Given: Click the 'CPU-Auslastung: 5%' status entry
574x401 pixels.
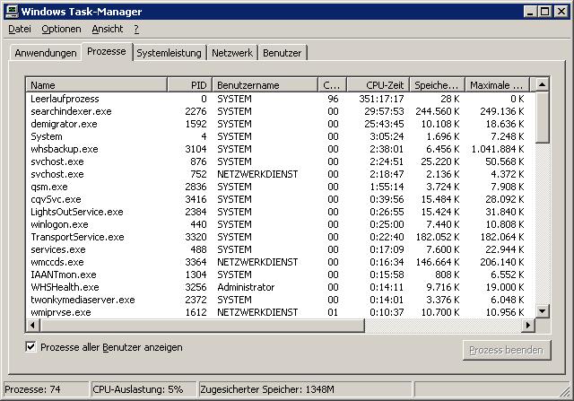Looking at the screenshot, I should [143, 389].
